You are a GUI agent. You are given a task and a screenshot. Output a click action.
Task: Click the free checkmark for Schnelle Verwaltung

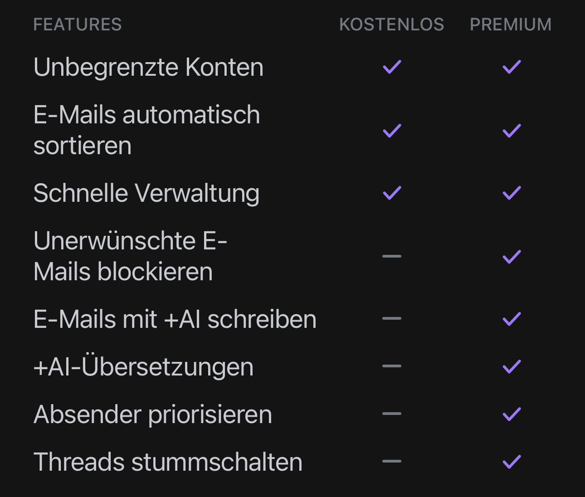click(392, 193)
